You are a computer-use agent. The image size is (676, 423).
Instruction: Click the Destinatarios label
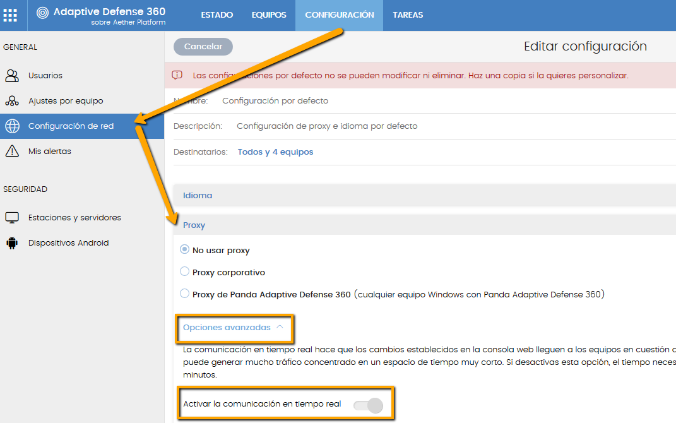click(201, 152)
